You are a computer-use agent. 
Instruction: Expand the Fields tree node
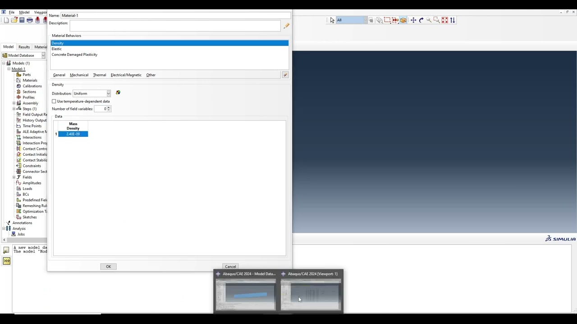(14, 177)
